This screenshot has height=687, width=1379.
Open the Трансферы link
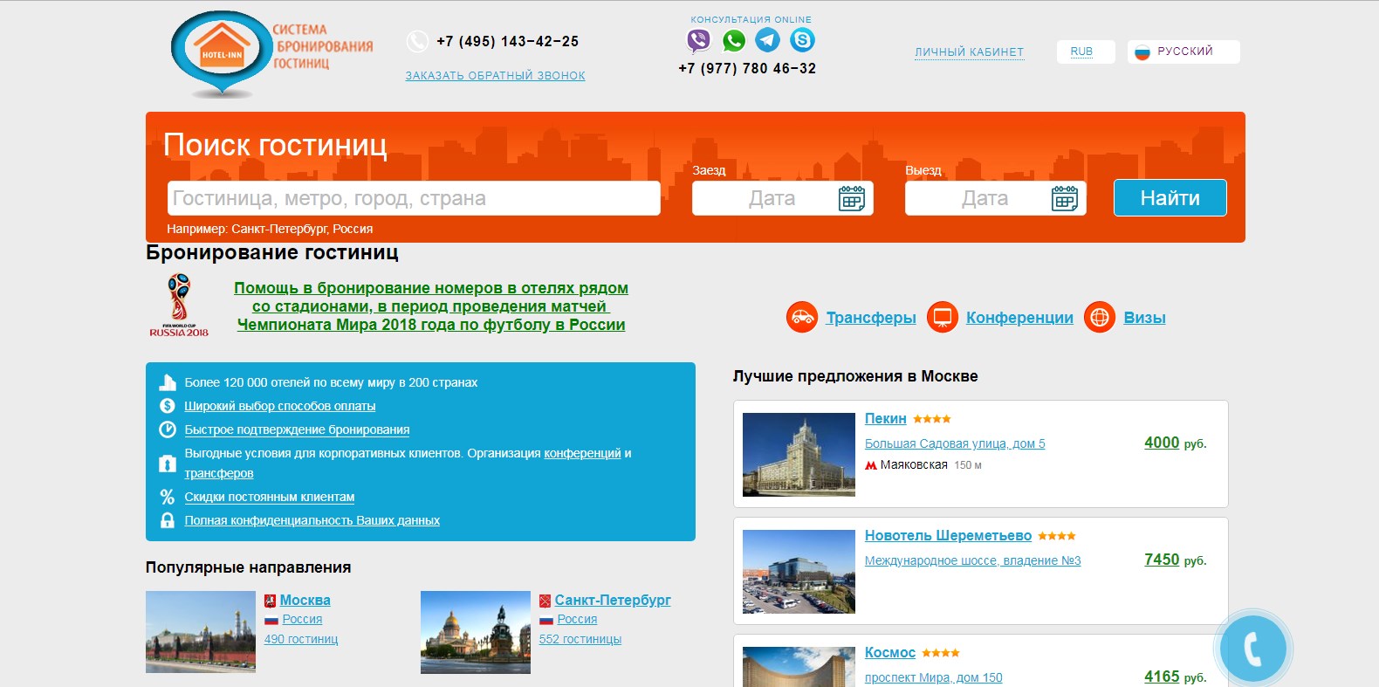point(871,318)
